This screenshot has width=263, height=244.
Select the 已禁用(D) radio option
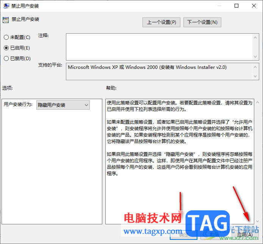pos(17,58)
